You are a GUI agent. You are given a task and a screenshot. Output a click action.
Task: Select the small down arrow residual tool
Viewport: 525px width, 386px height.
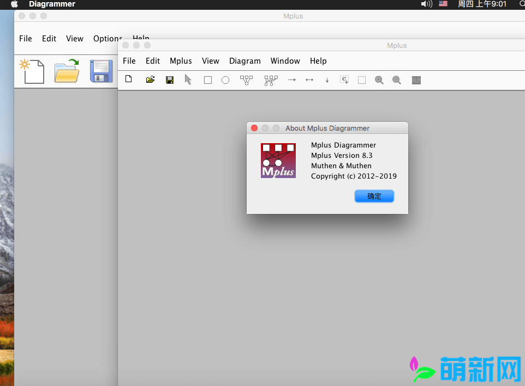[x=327, y=80]
